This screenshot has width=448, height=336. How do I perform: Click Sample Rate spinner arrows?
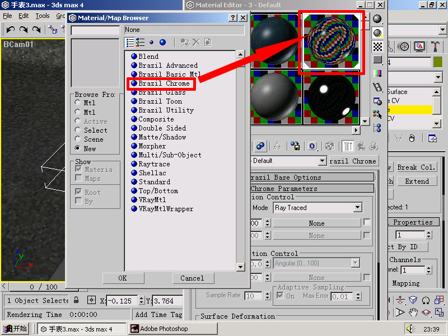[x=268, y=296]
